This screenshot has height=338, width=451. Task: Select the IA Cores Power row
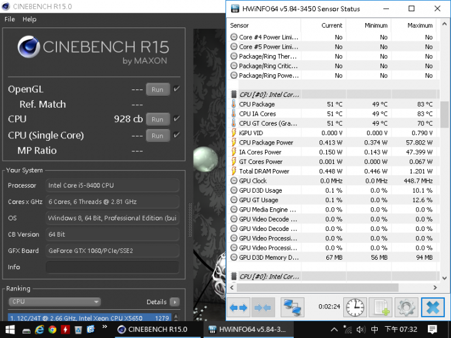[x=334, y=152]
